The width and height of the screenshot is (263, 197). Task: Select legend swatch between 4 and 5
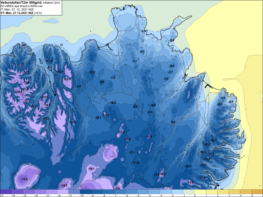[x=245, y=192]
